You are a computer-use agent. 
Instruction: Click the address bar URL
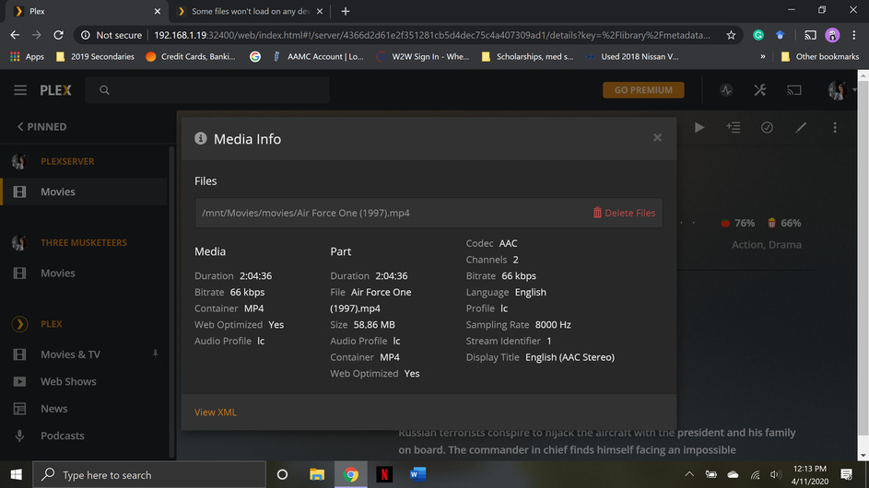[x=431, y=35]
